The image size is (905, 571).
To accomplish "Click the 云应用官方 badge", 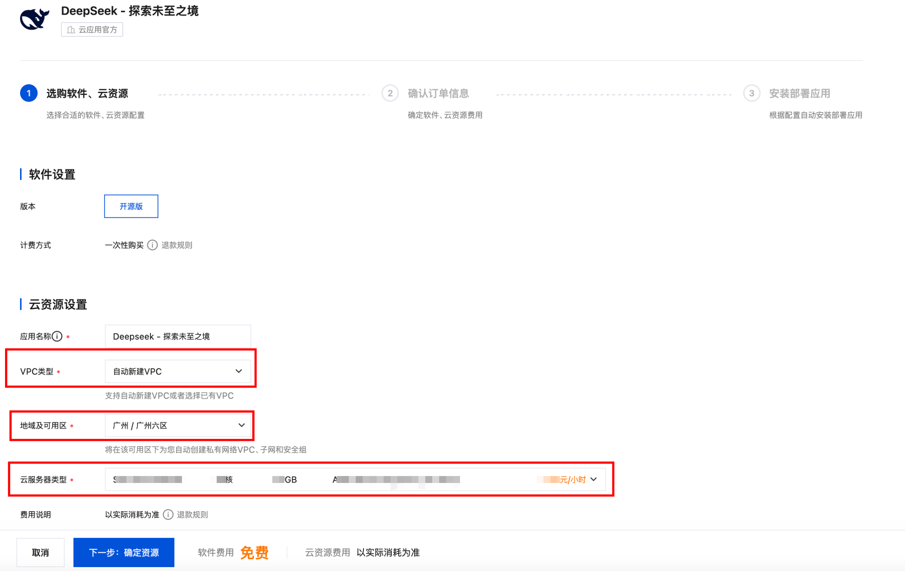I will (x=92, y=30).
